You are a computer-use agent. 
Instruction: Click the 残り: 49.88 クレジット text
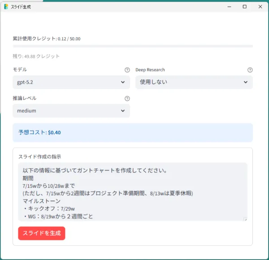pyautogui.click(x=36, y=56)
